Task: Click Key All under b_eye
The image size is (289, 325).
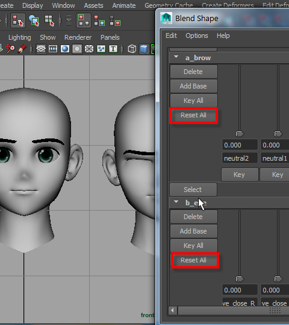Action: pyautogui.click(x=194, y=246)
